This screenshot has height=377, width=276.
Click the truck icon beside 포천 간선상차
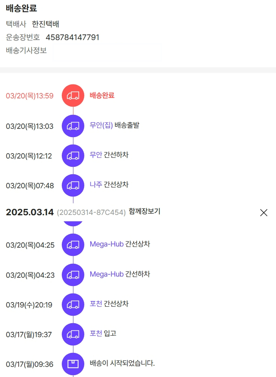pos(73,304)
